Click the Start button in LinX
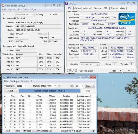The image size is (138, 134). (x=11, y=91)
